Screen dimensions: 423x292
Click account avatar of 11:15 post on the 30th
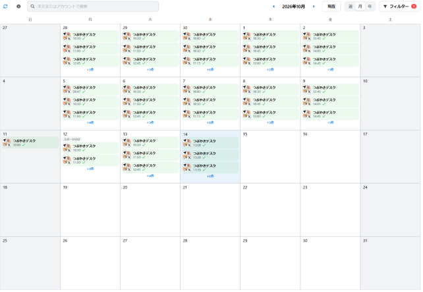[186, 61]
